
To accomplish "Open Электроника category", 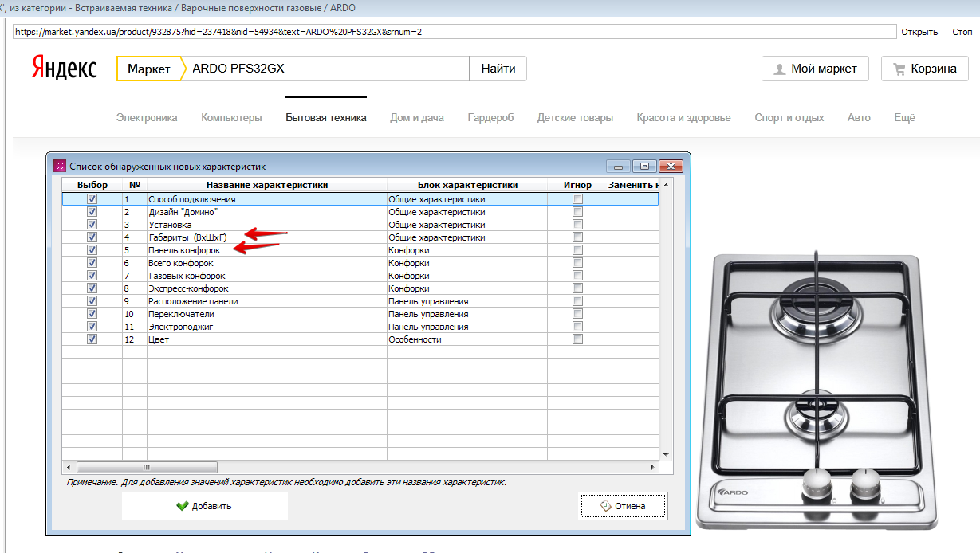I will 147,117.
